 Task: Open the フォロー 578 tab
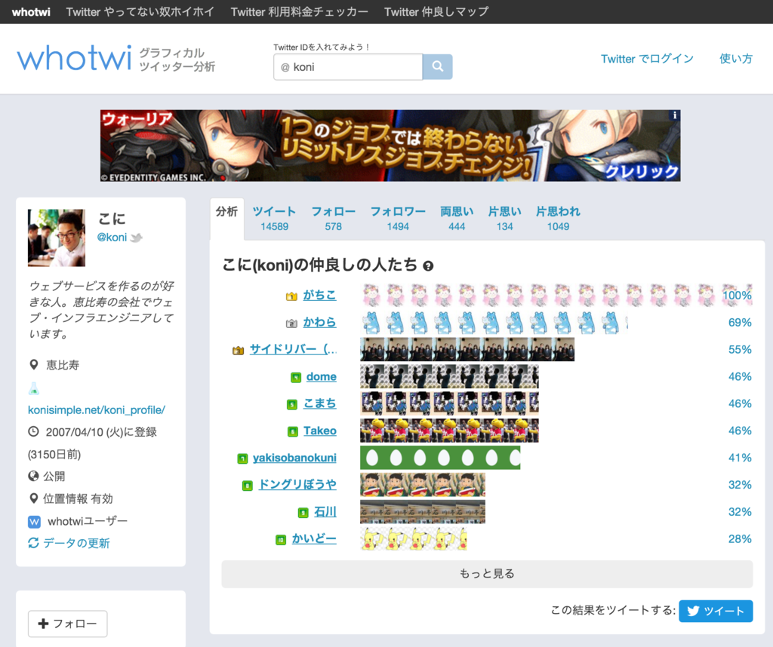point(333,219)
